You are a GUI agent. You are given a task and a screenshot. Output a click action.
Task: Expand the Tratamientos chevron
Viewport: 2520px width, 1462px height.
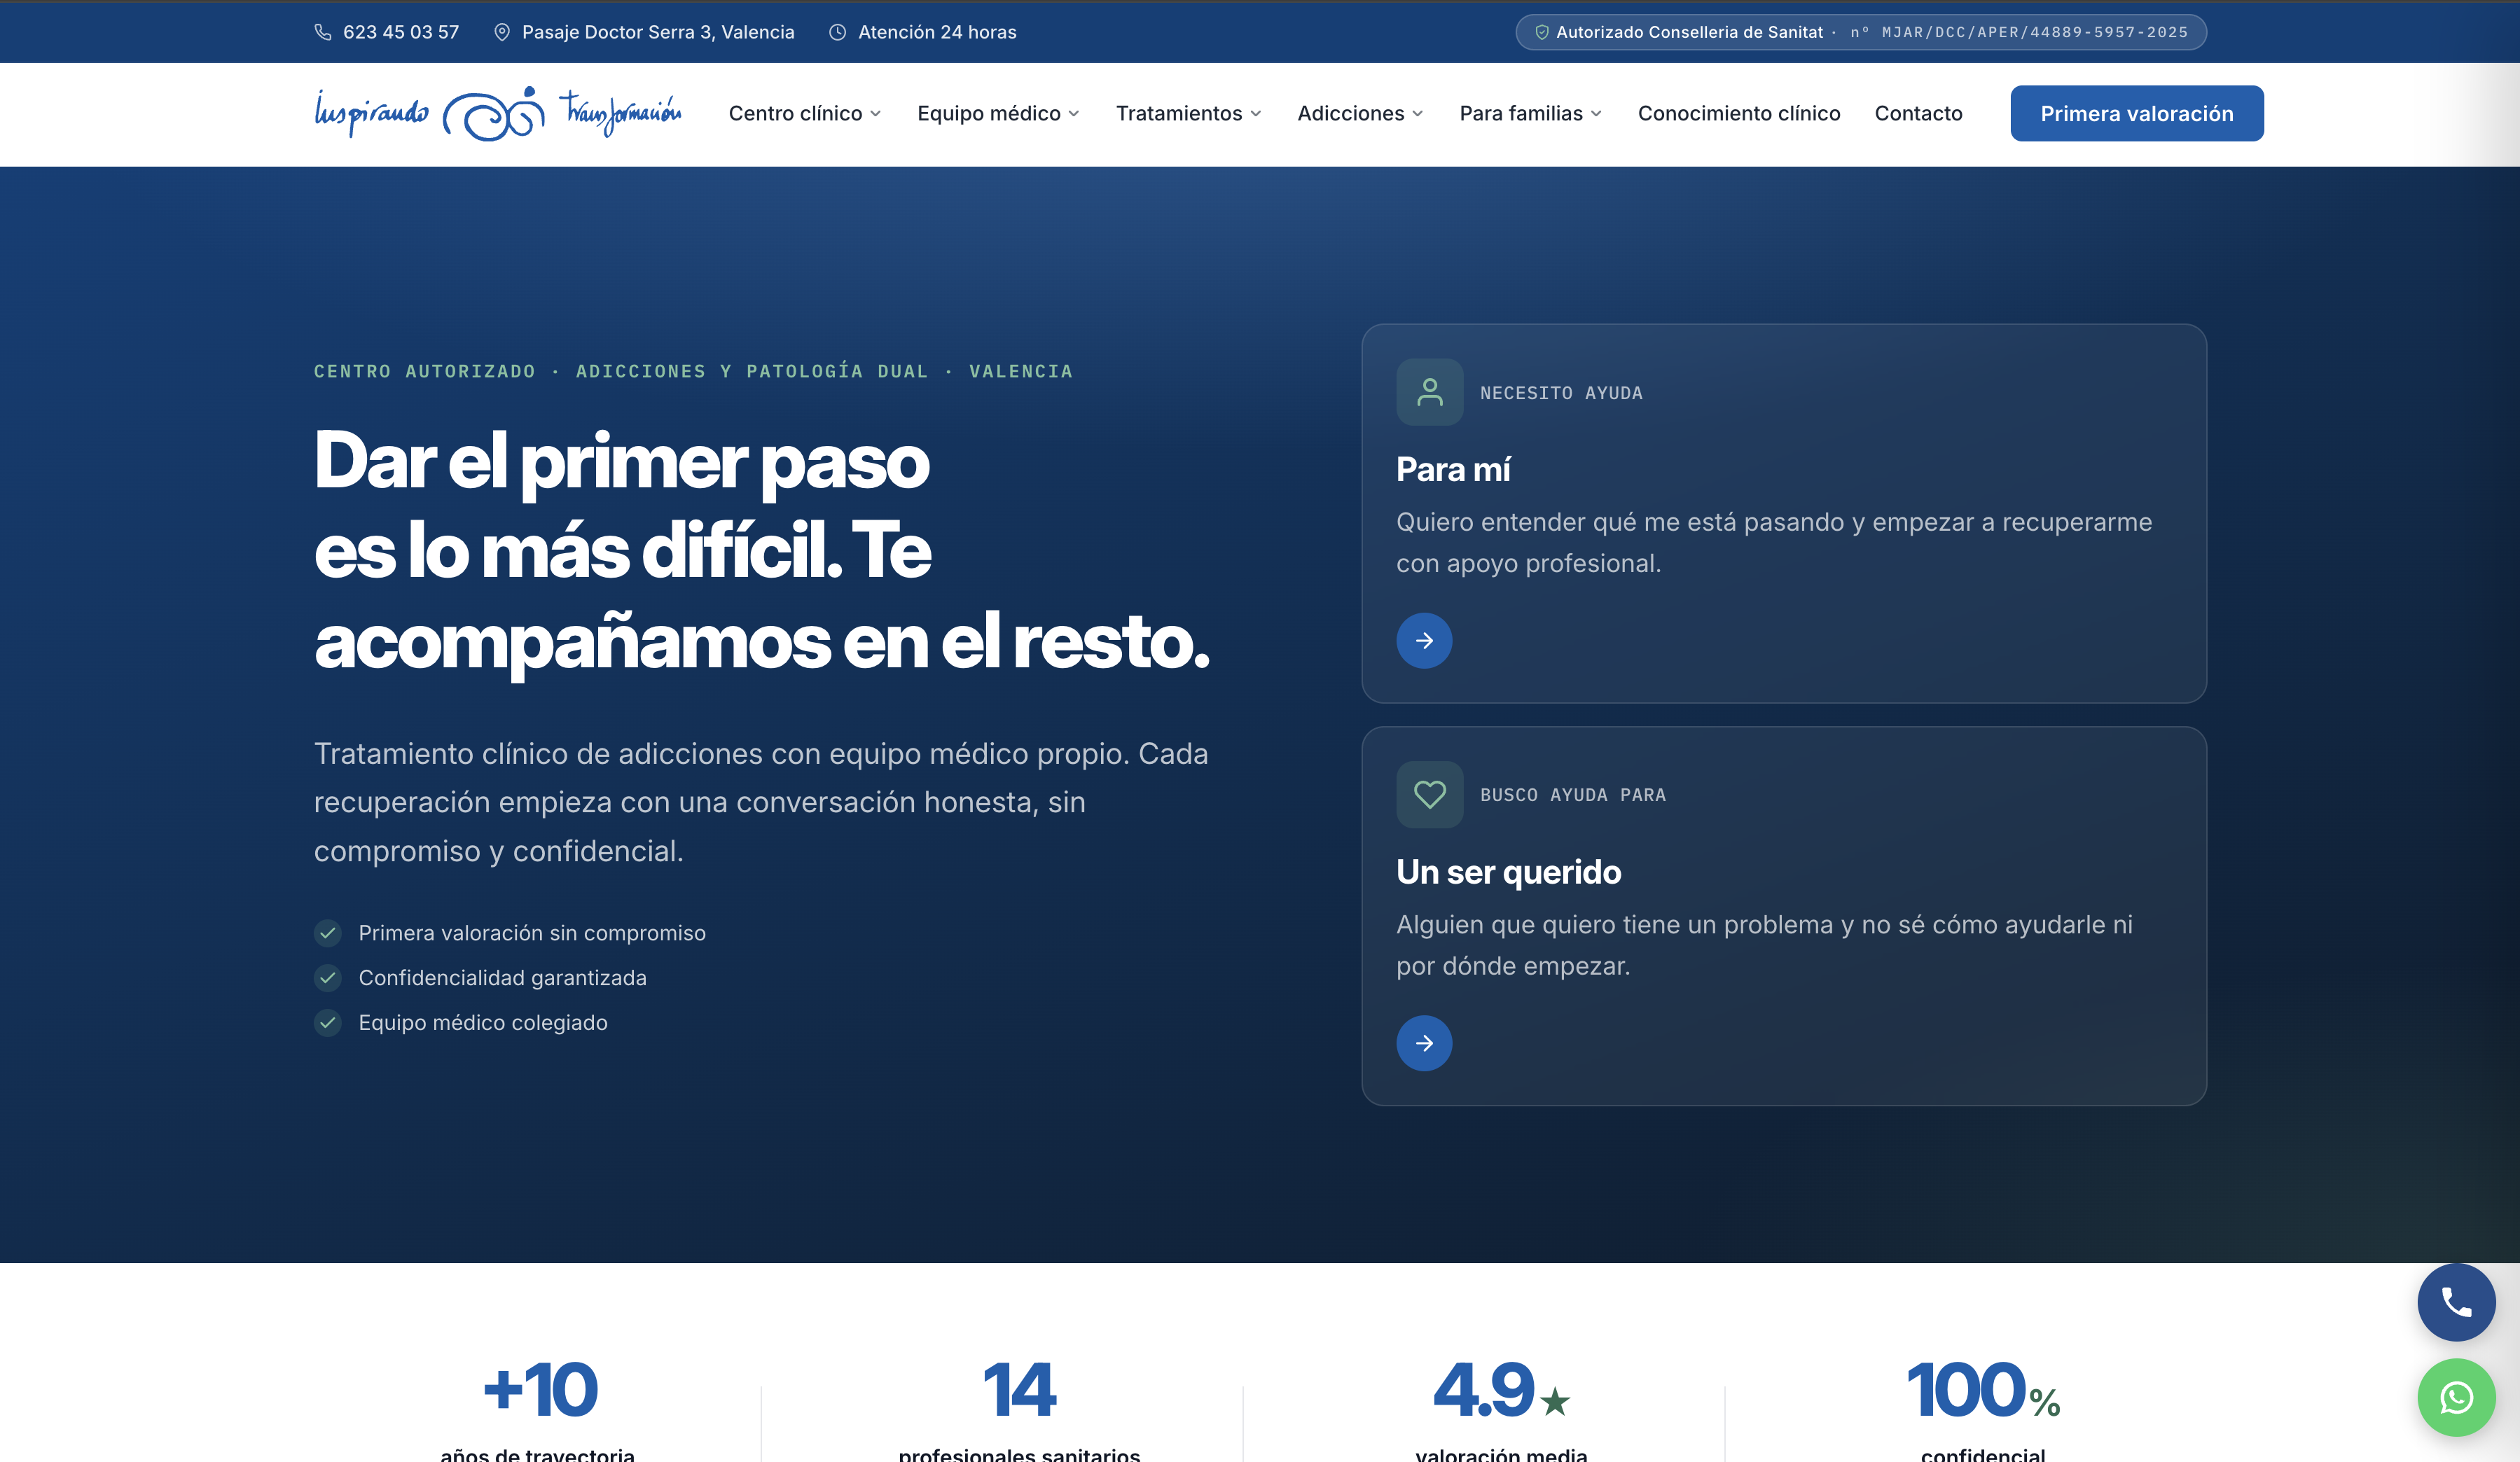pos(1256,114)
